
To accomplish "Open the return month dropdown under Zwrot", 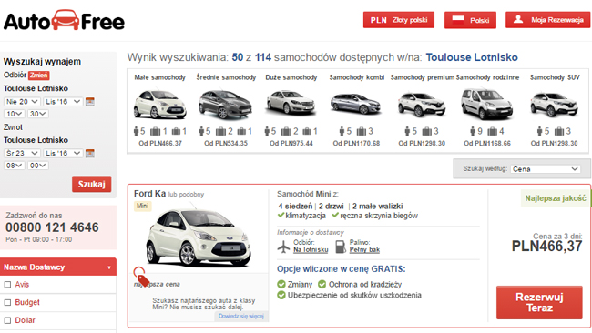I will coord(63,153).
